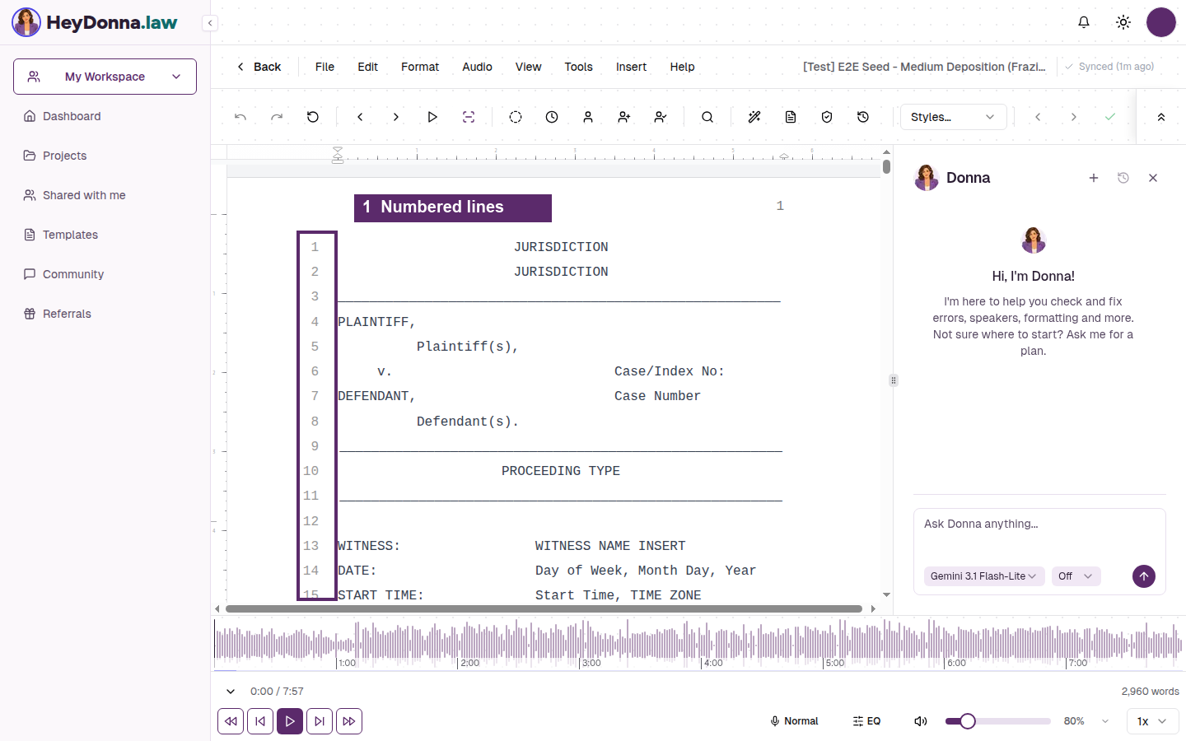Collapse the left sidebar
Image resolution: width=1186 pixels, height=741 pixels.
click(x=211, y=23)
